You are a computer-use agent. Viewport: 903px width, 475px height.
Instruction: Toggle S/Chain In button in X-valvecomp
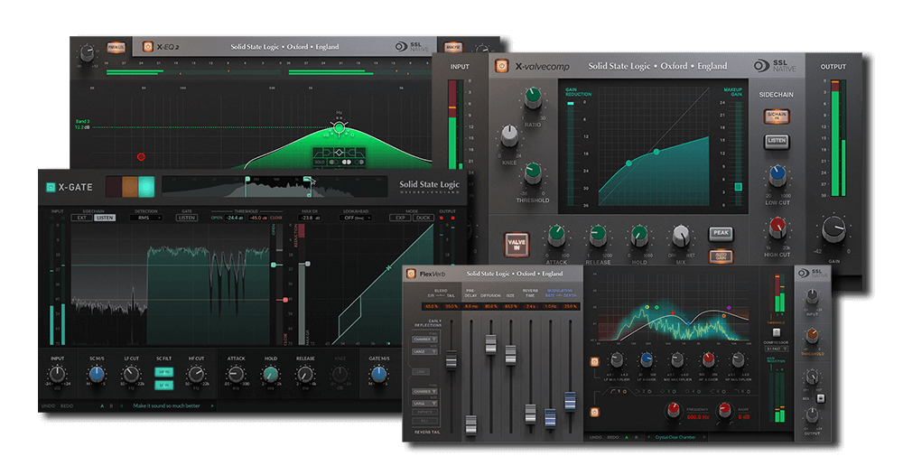(777, 116)
